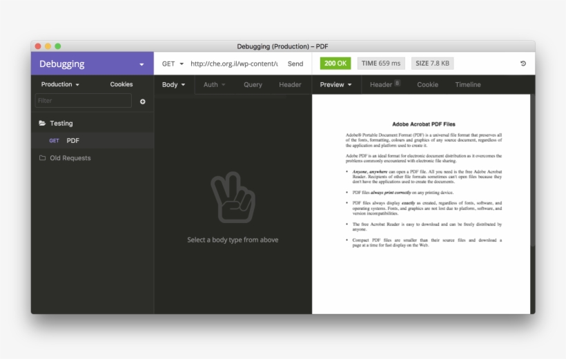Expand the Preview mode dropdown
Image resolution: width=566 pixels, height=359 pixels.
(x=335, y=85)
